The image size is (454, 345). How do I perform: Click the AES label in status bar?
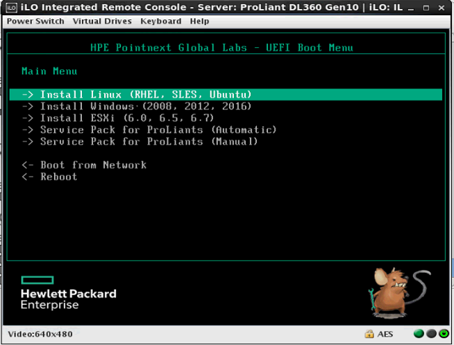[x=385, y=335]
